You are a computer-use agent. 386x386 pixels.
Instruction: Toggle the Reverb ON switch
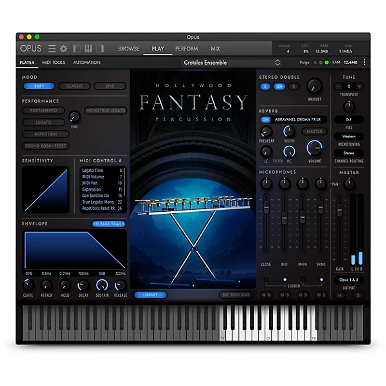click(x=265, y=119)
